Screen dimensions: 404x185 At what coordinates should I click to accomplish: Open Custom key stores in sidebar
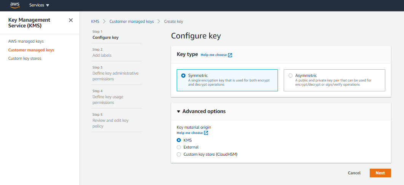point(25,59)
